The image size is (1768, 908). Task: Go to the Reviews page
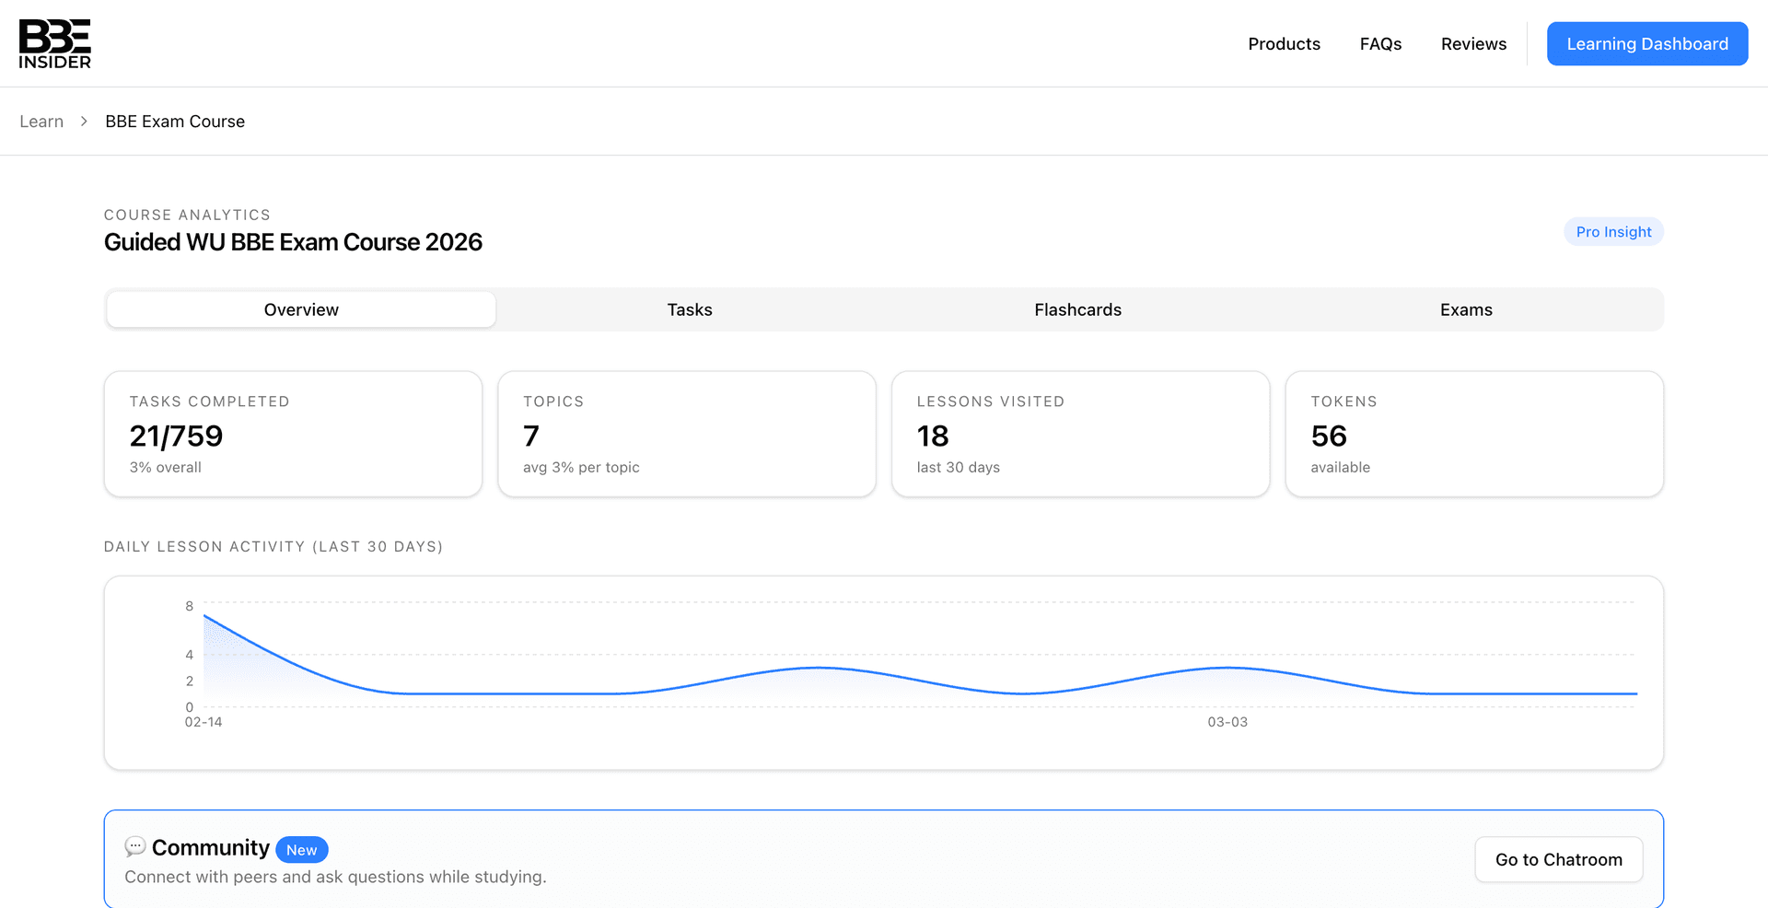(x=1473, y=44)
